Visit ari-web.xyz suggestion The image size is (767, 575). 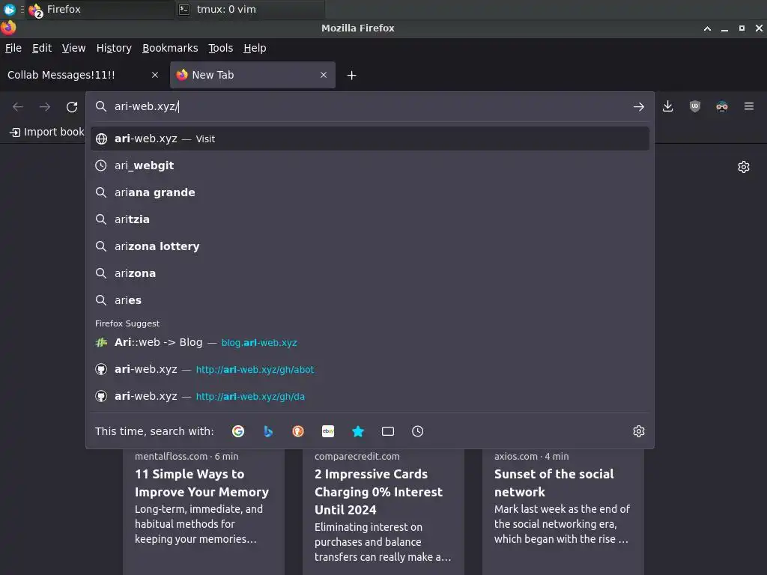pyautogui.click(x=370, y=139)
